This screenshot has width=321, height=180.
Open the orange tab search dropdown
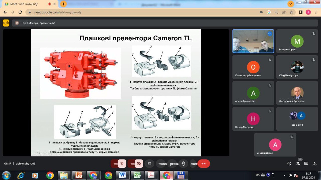[x=291, y=4]
